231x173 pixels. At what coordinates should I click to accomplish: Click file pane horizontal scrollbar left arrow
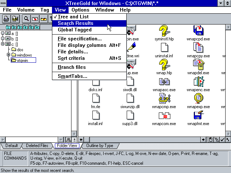tap(81, 139)
